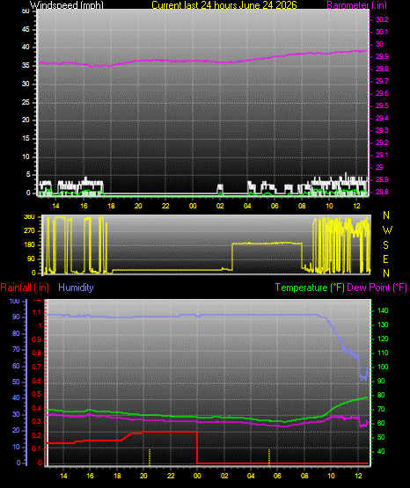The height and width of the screenshot is (488, 410).
Task: Click compass letter "E" beside wind direction chart
Action: pyautogui.click(x=385, y=259)
